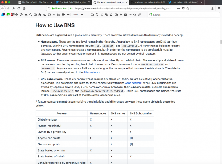Switch to Jude Nelson Twitter tab
The image size is (222, 164).
(185, 2)
